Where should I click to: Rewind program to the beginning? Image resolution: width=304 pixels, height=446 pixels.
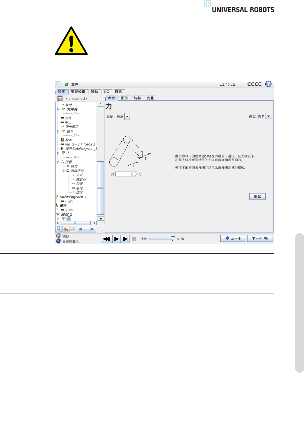[x=106, y=239]
